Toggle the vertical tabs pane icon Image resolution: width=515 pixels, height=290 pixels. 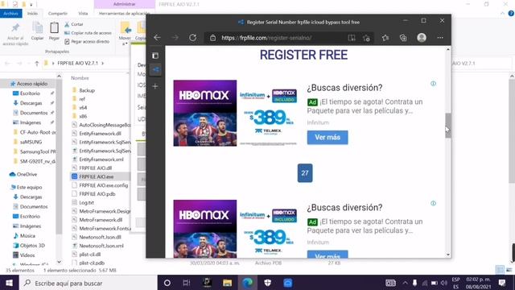tap(155, 56)
